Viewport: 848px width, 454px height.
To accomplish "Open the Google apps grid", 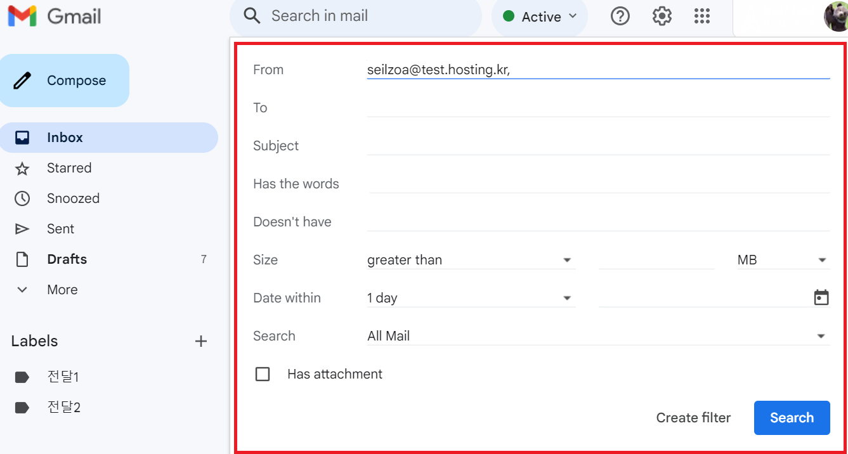I will pos(702,16).
